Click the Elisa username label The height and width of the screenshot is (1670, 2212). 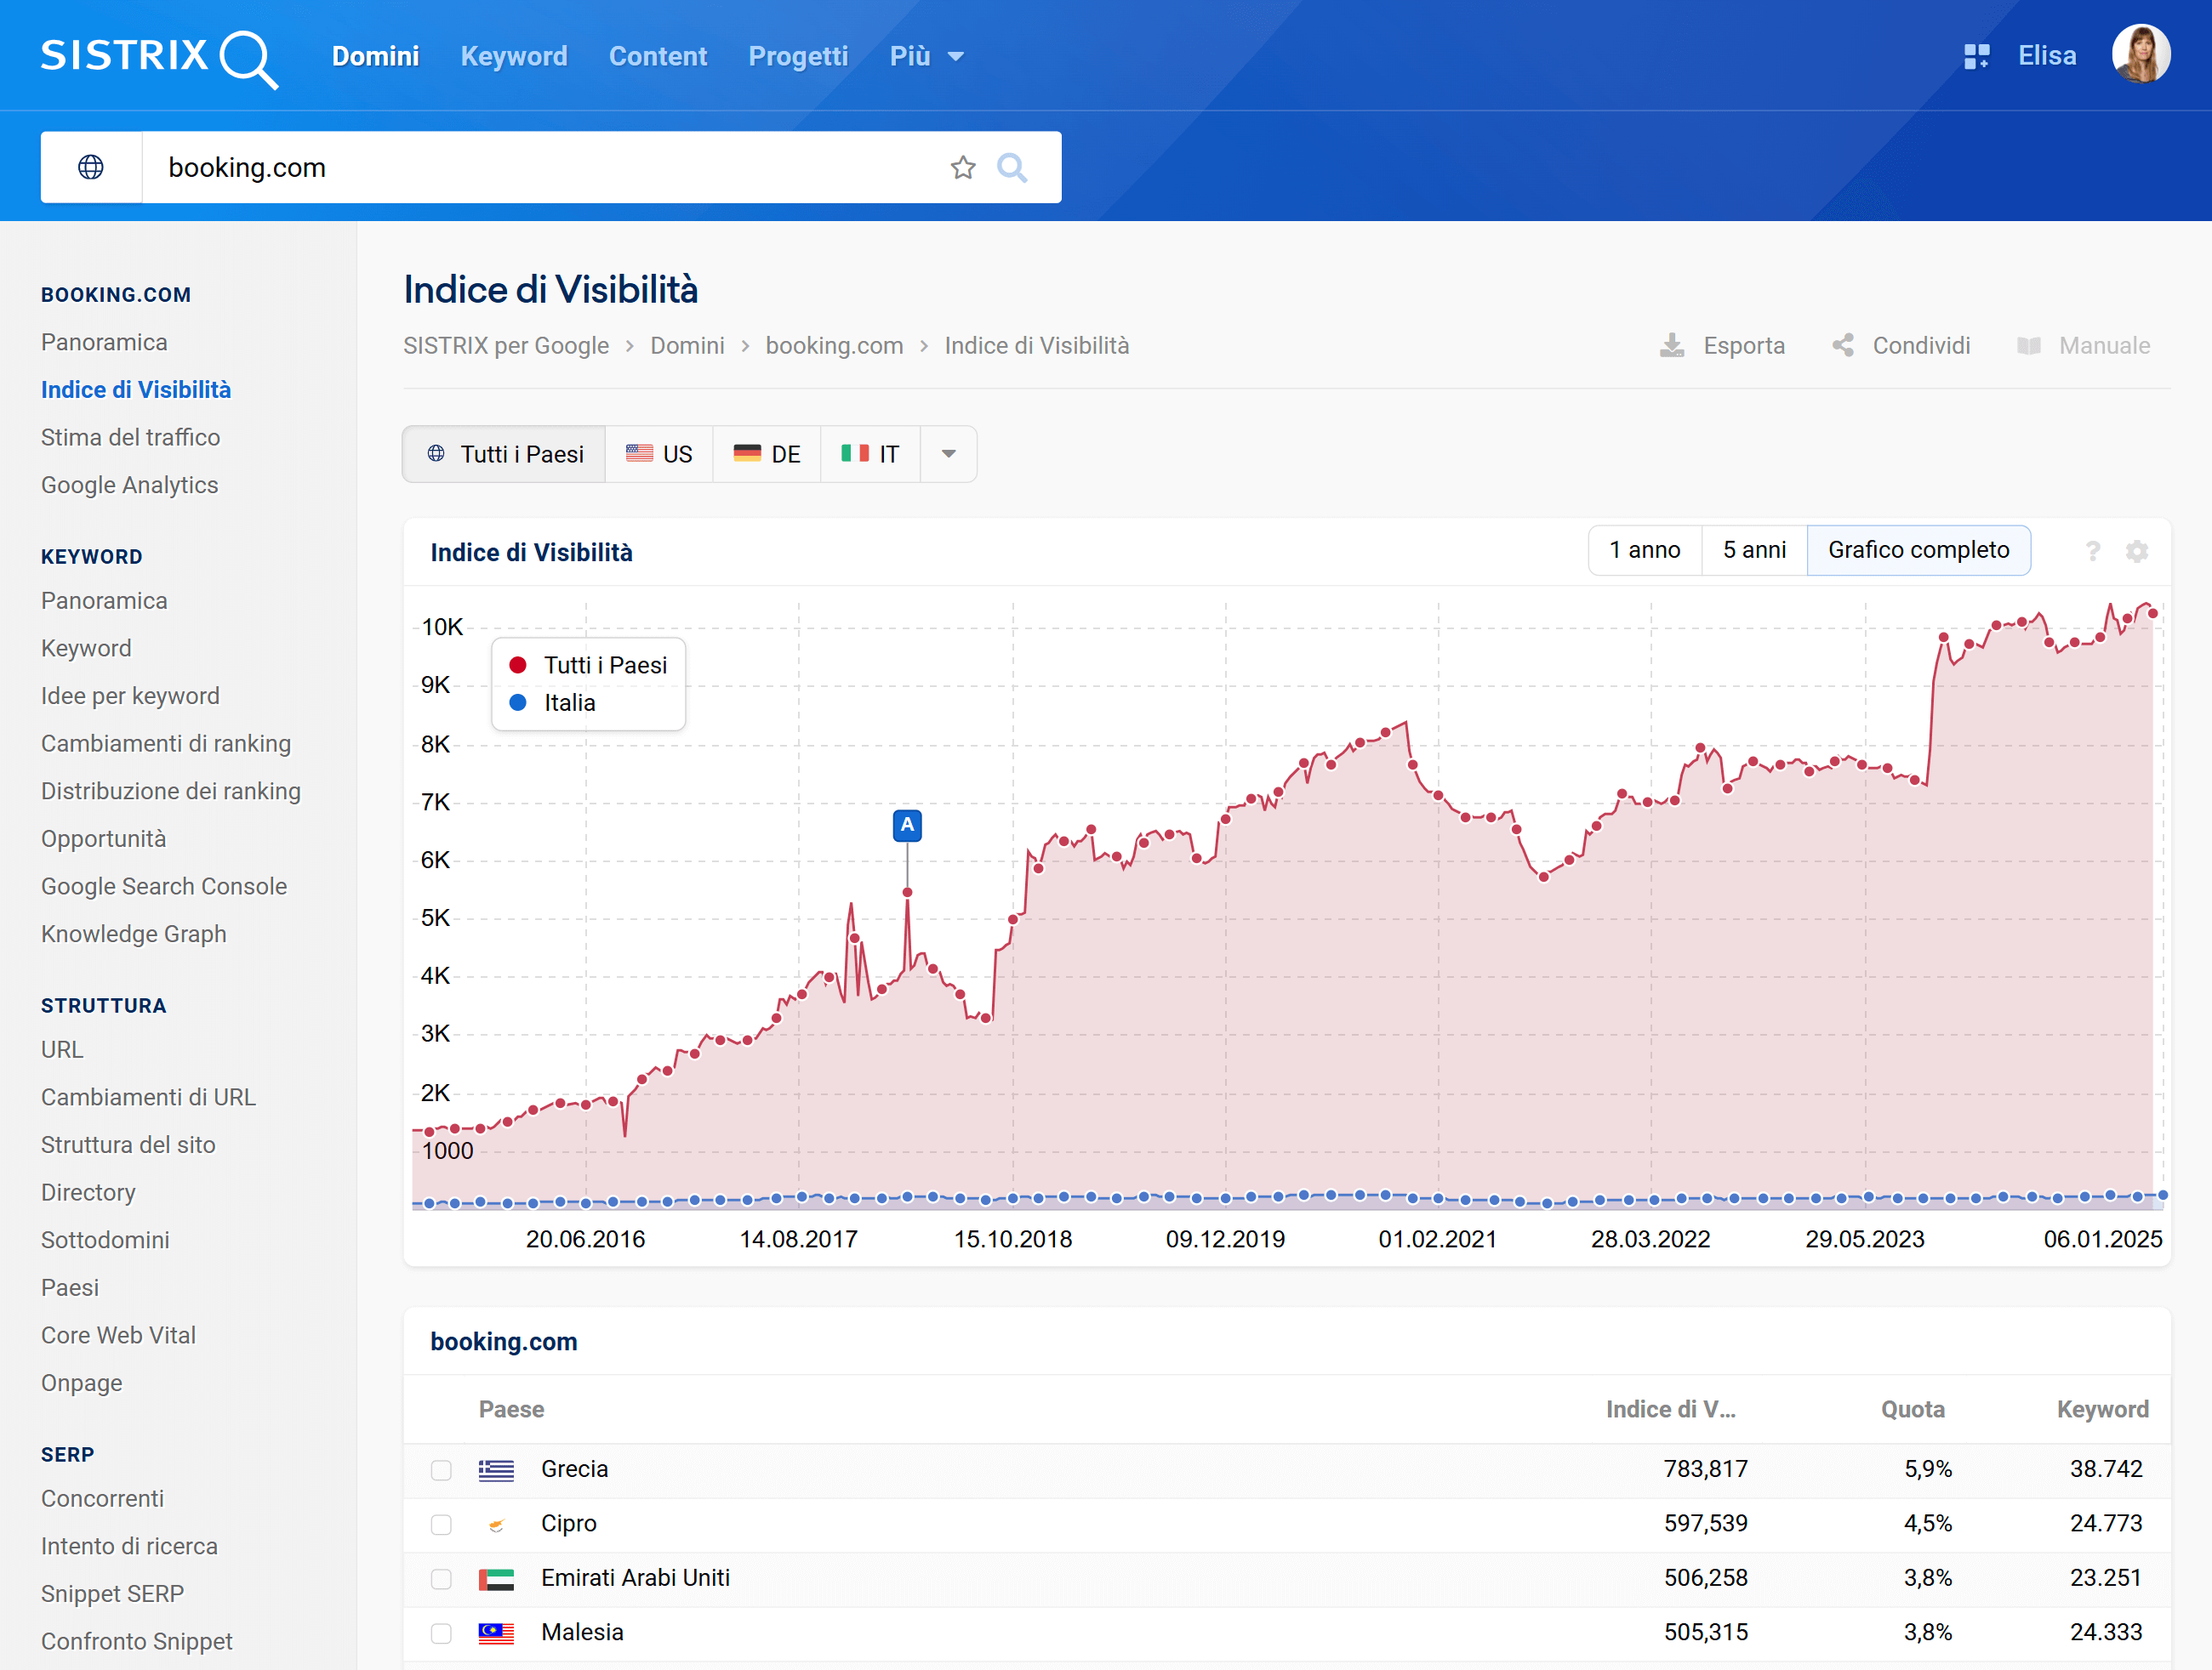click(x=2046, y=56)
